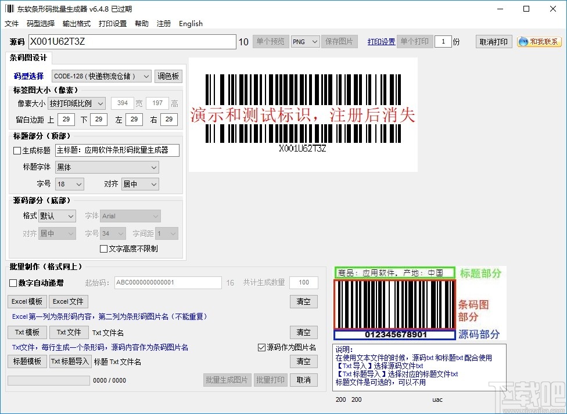Switch interface language via English menu
Image resolution: width=567 pixels, height=414 pixels.
[191, 24]
